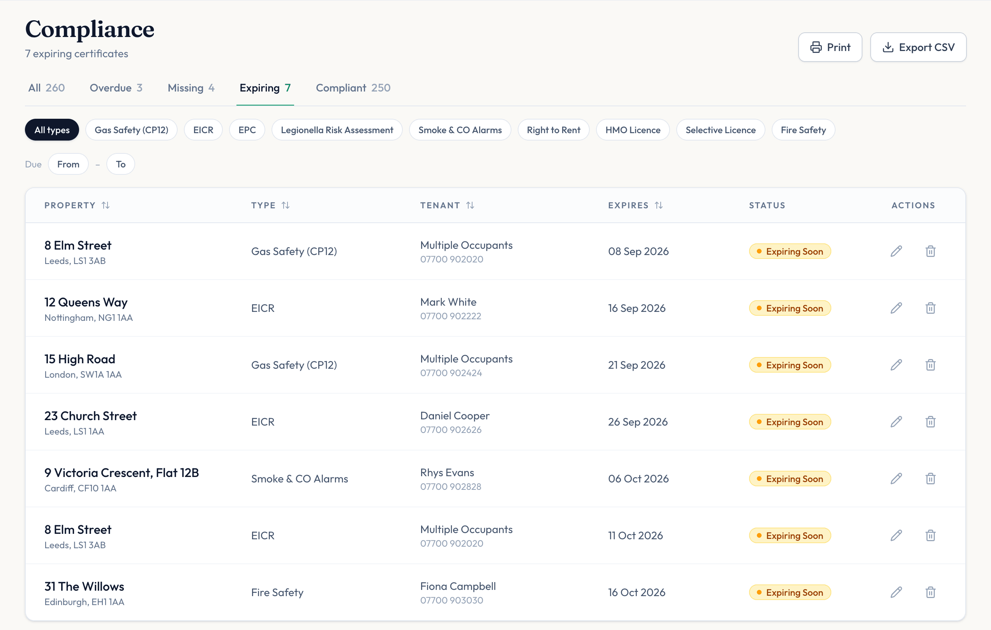Viewport: 991px width, 630px height.
Task: Open the Compliant 250 tab
Action: (353, 88)
